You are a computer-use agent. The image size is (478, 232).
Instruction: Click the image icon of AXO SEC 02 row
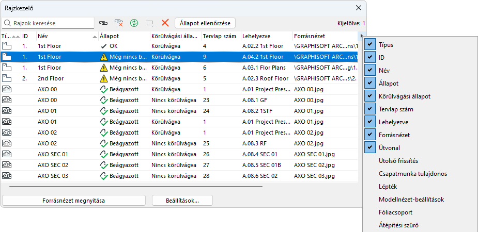click(6, 165)
